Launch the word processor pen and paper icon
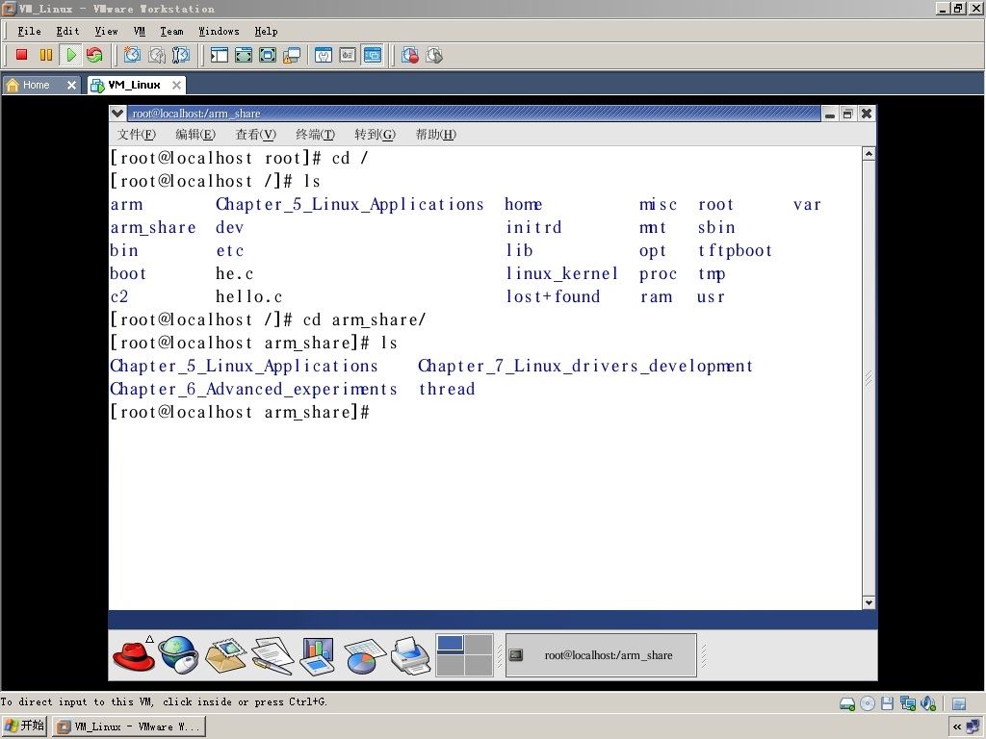Image resolution: width=986 pixels, height=739 pixels. (x=272, y=656)
